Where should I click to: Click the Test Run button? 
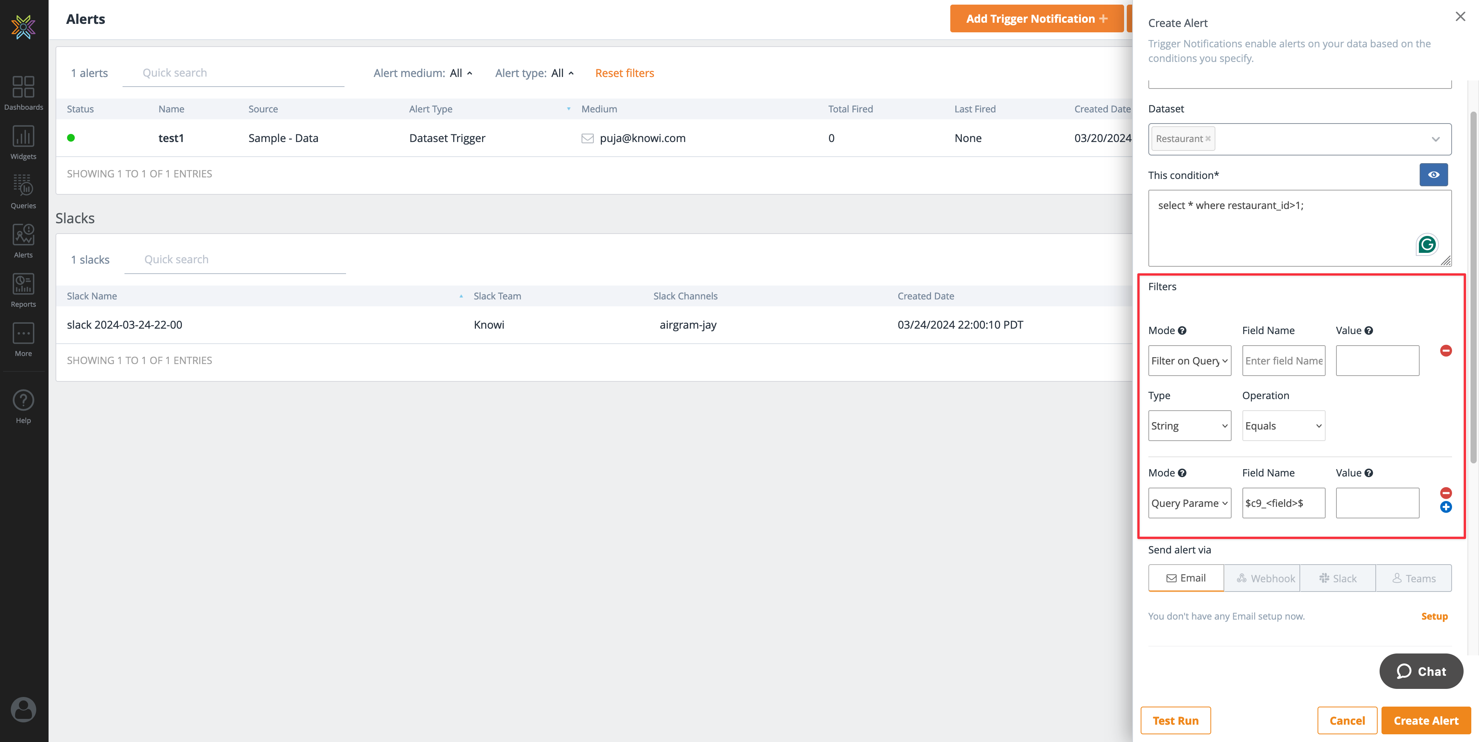pyautogui.click(x=1175, y=720)
